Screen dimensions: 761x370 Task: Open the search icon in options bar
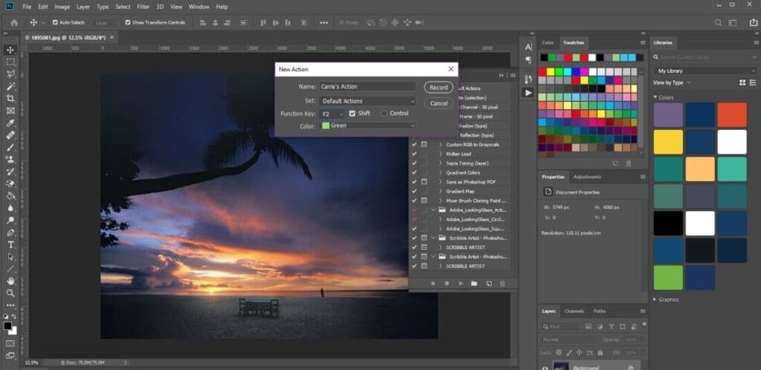(719, 23)
